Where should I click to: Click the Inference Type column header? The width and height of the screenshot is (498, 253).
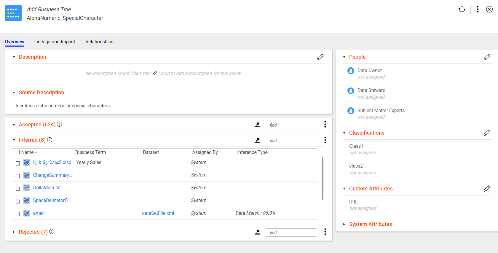(x=252, y=152)
